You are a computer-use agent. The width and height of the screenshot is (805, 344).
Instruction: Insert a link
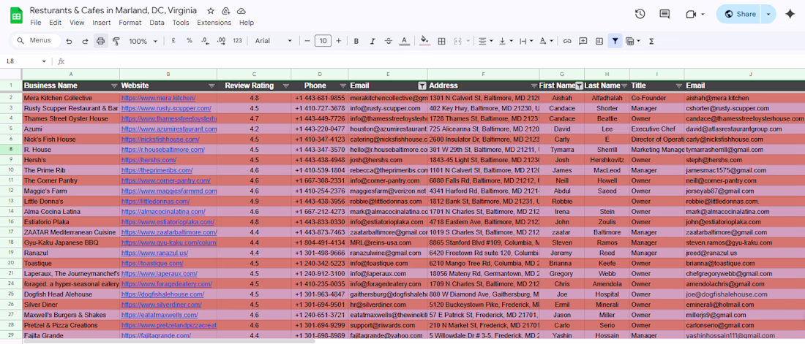point(567,41)
